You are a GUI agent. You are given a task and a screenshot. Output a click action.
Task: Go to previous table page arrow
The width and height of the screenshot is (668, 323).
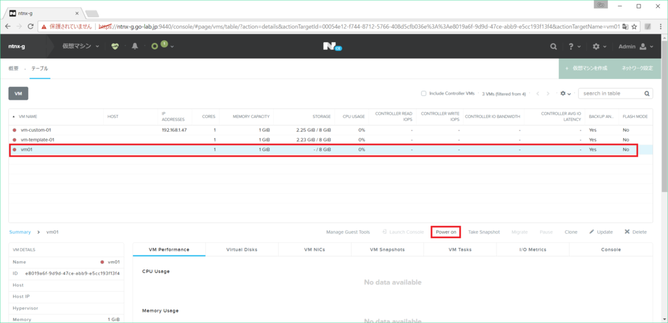tap(538, 93)
